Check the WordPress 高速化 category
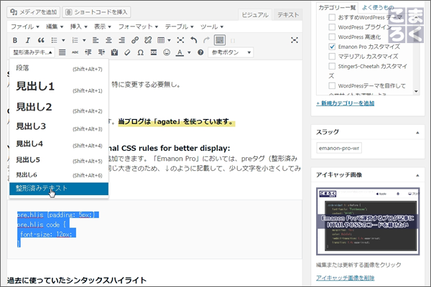This screenshot has width=431, height=287. (x=332, y=37)
